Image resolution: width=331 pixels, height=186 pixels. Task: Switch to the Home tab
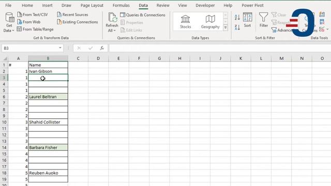27,5
